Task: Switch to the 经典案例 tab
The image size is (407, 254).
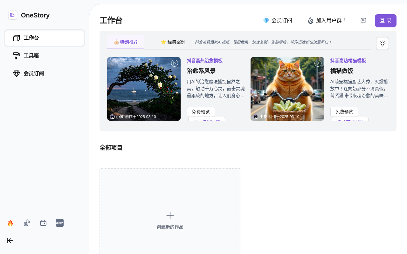Action: click(x=173, y=42)
